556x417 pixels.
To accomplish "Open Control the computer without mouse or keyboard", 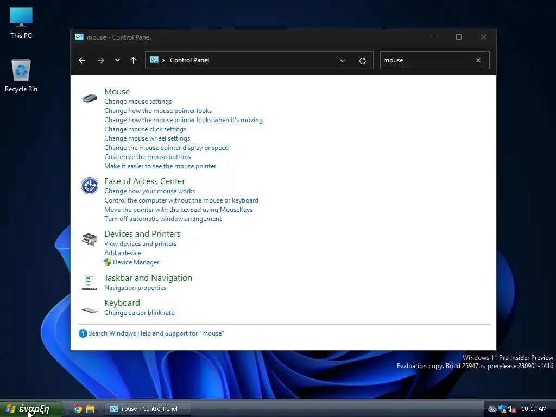I will 181,200.
